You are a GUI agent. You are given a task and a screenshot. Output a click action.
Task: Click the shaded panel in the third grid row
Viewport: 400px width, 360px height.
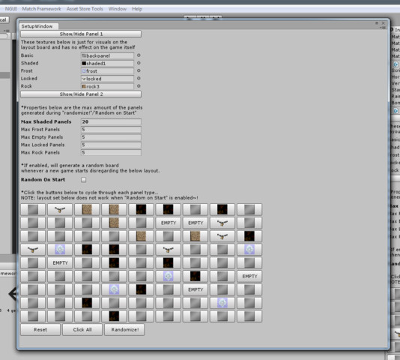click(249, 236)
